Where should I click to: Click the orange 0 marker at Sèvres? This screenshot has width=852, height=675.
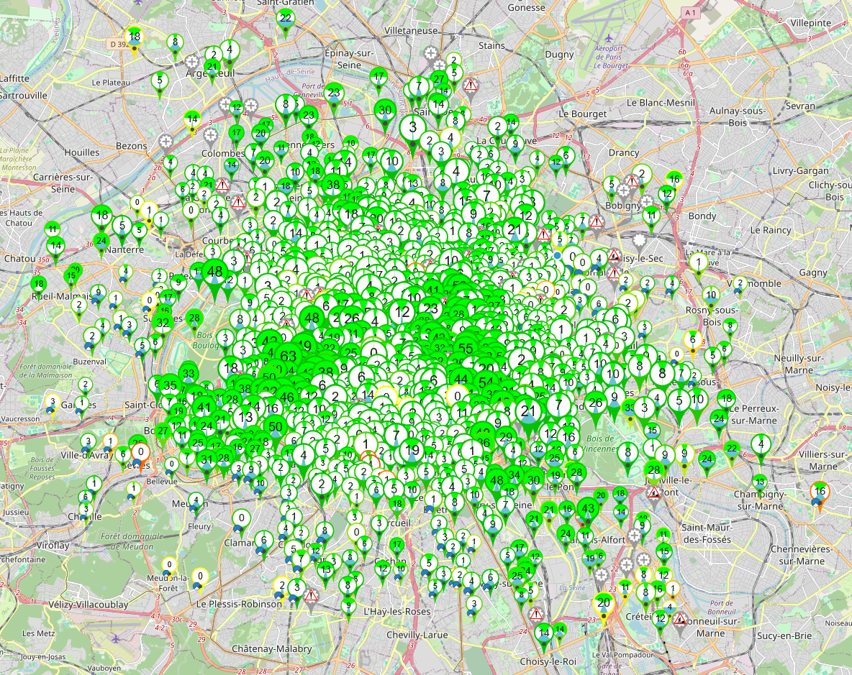pyautogui.click(x=141, y=453)
